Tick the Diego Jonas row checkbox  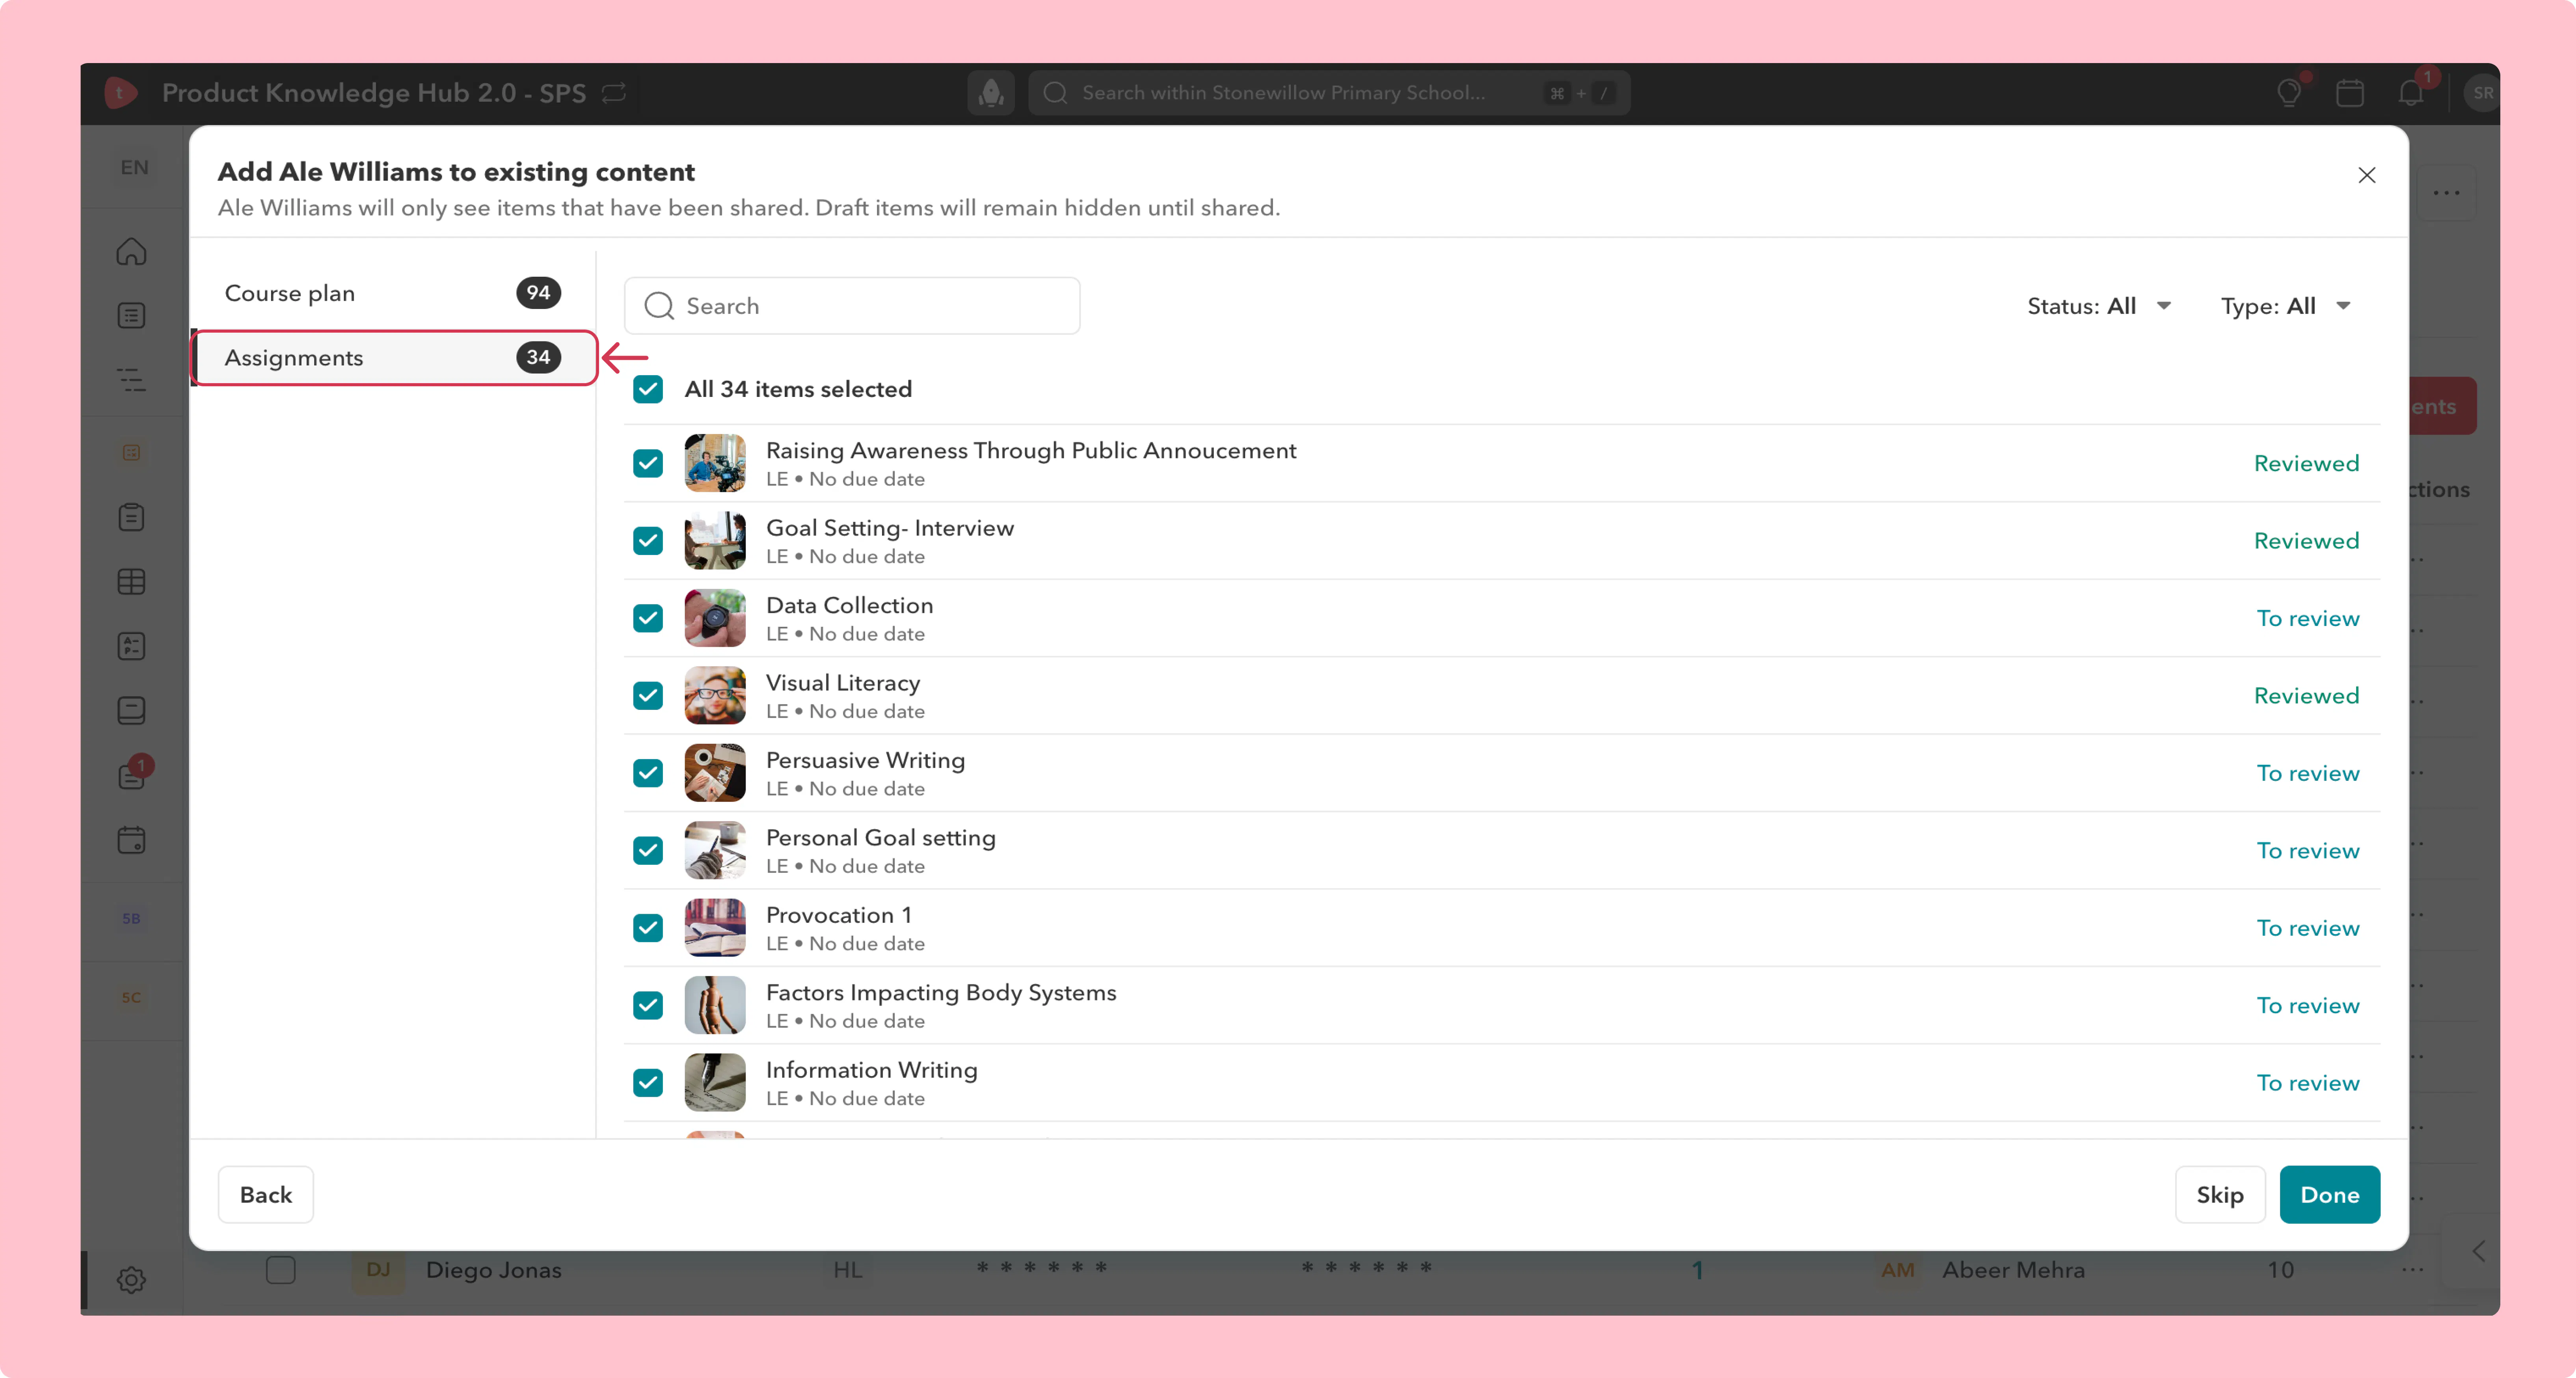(x=281, y=1270)
